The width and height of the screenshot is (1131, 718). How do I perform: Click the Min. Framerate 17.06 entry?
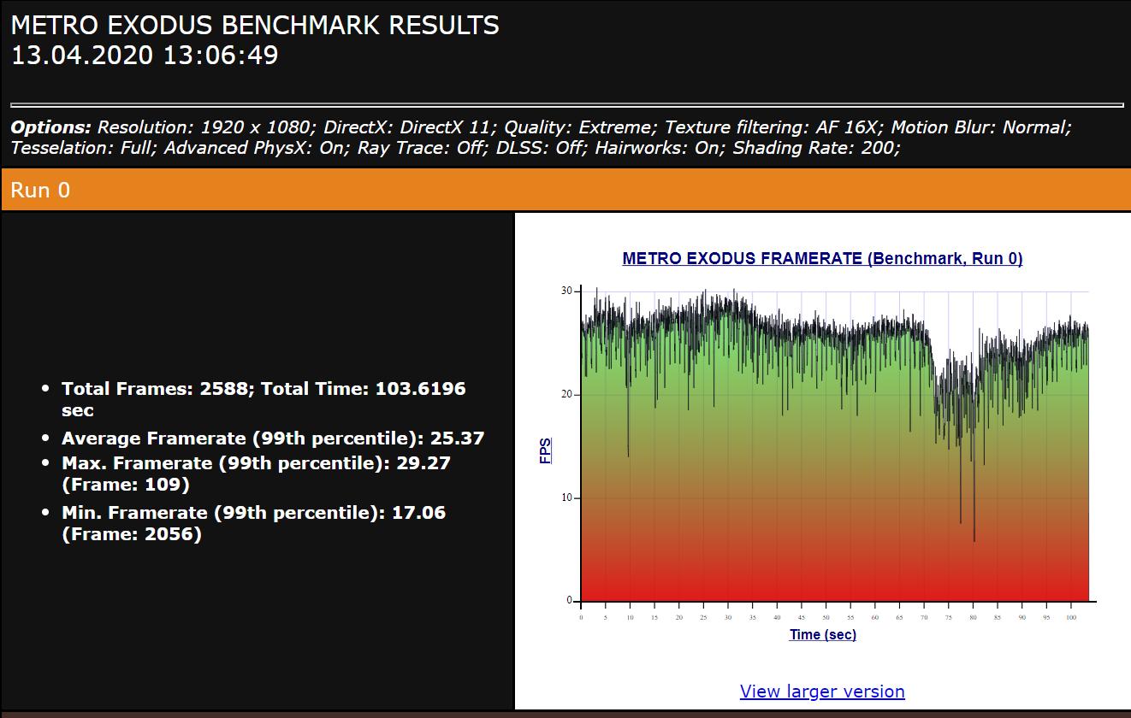(x=253, y=523)
